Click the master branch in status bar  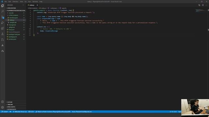[5, 112]
